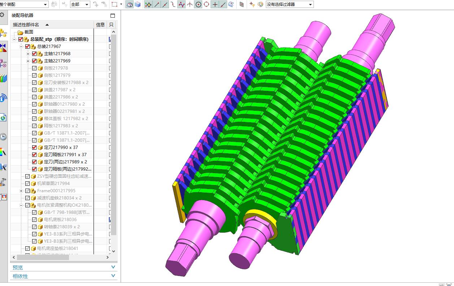Uncheck the 定刀隔板217991 x 37 checkbox
The width and height of the screenshot is (454, 286).
click(34, 155)
